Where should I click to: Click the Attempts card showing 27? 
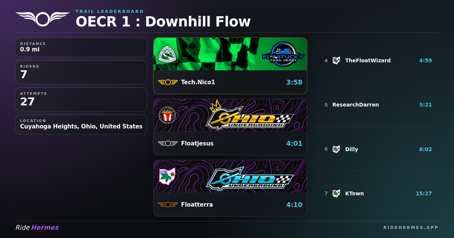(81, 99)
